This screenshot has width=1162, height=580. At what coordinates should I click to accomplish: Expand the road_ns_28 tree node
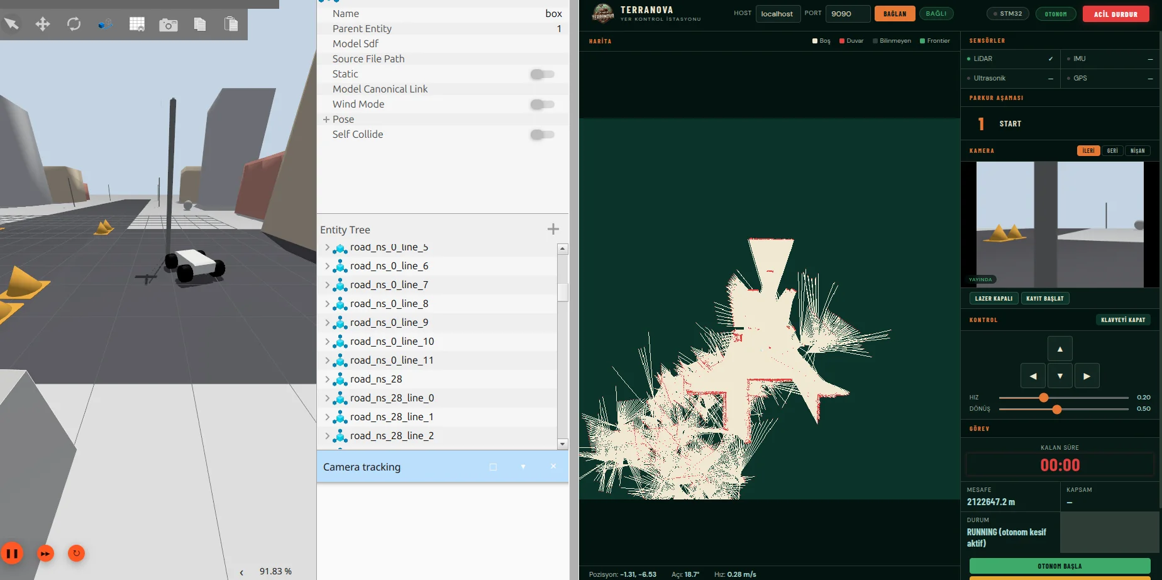point(327,379)
